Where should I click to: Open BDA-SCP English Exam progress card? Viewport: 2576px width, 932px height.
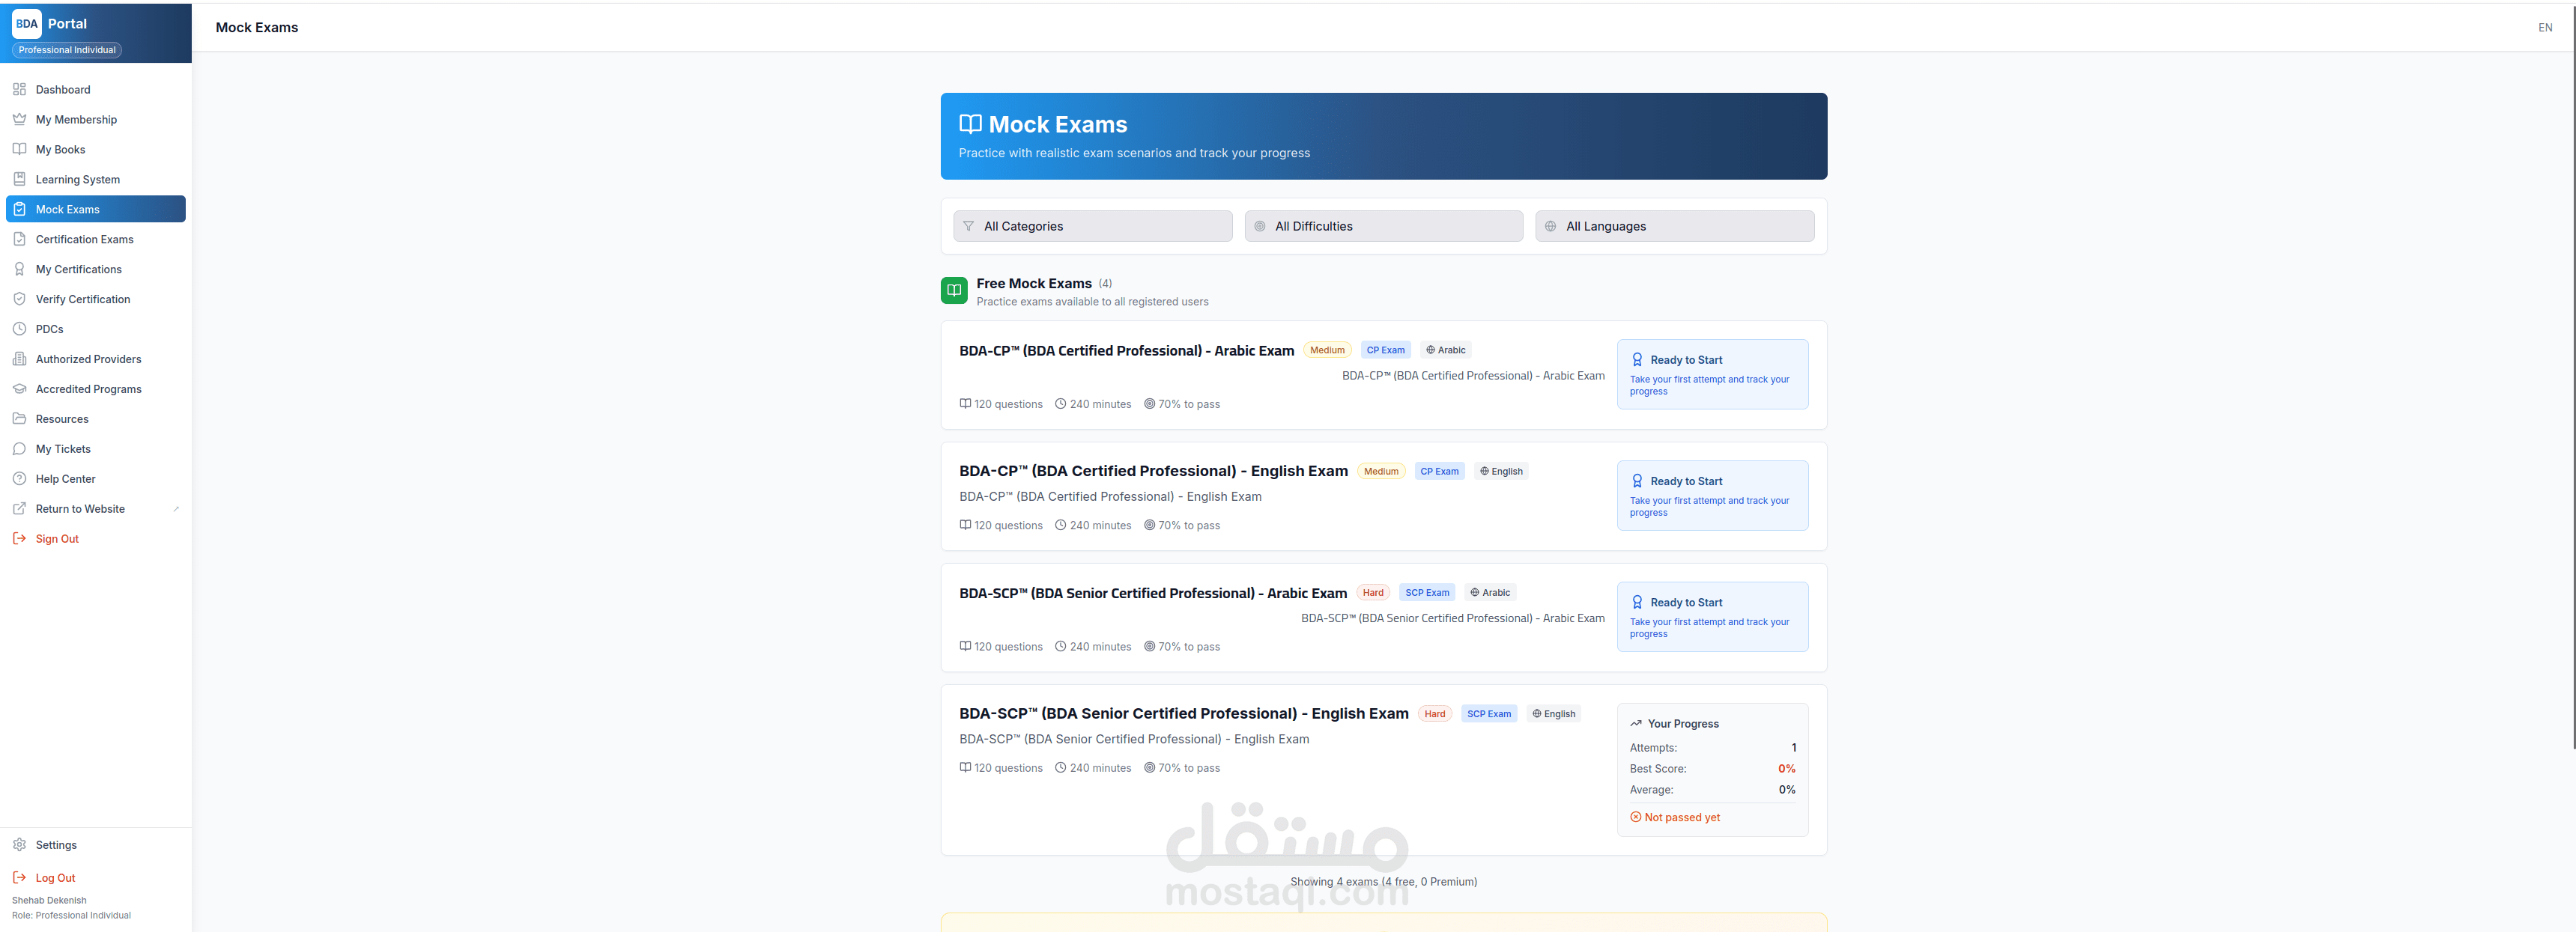pyautogui.click(x=1711, y=769)
